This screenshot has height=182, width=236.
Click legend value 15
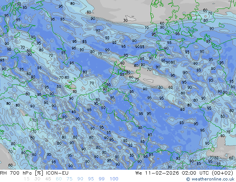27,179
